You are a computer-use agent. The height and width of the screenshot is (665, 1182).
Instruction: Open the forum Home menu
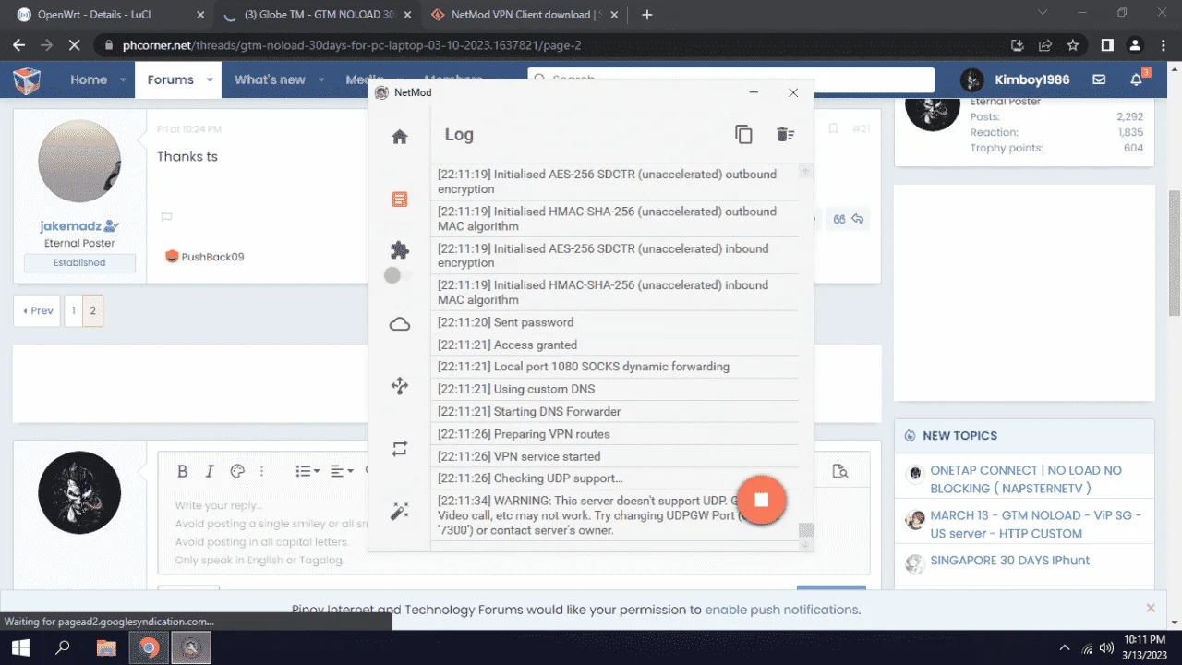[x=90, y=79]
